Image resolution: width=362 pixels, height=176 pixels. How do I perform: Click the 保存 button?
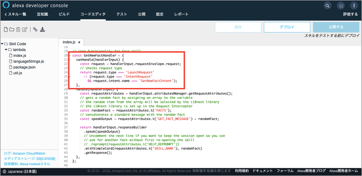pyautogui.click(x=238, y=27)
